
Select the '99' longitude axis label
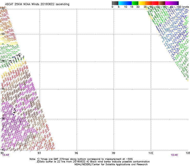113,153
